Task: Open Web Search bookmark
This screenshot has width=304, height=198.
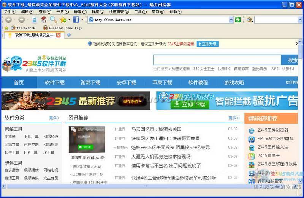Action: click(x=23, y=28)
